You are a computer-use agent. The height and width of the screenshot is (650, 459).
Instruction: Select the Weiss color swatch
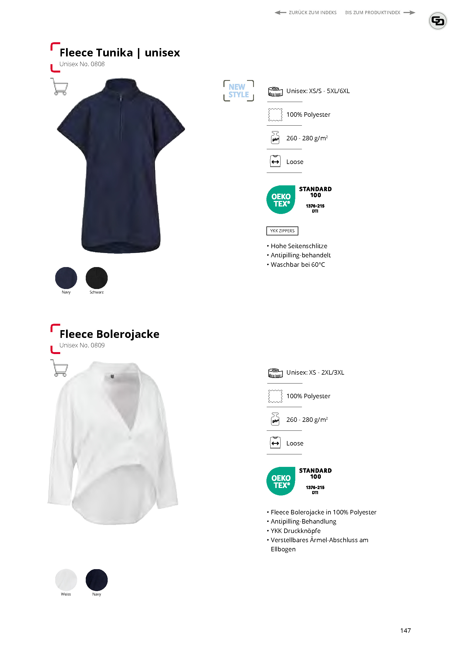pyautogui.click(x=66, y=580)
